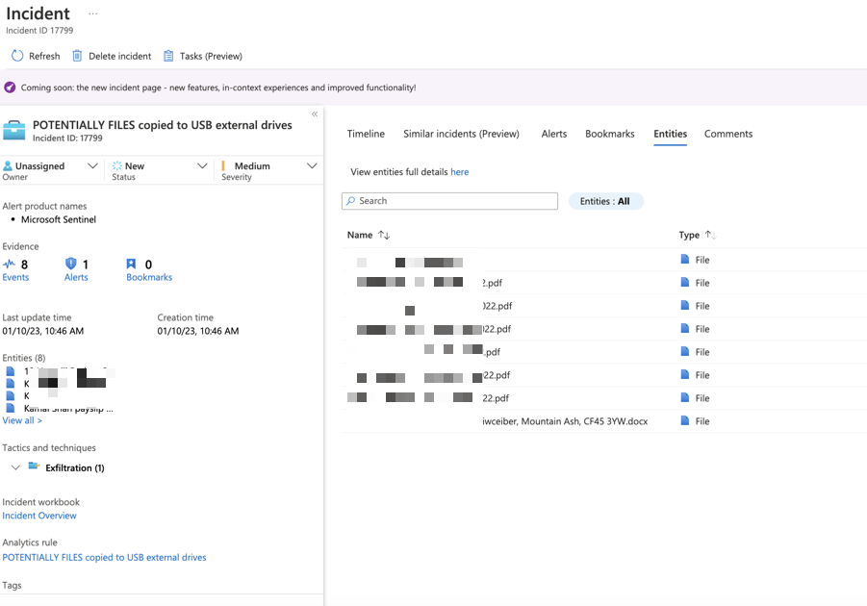
Task: Switch to the Comments tab
Action: 727,134
